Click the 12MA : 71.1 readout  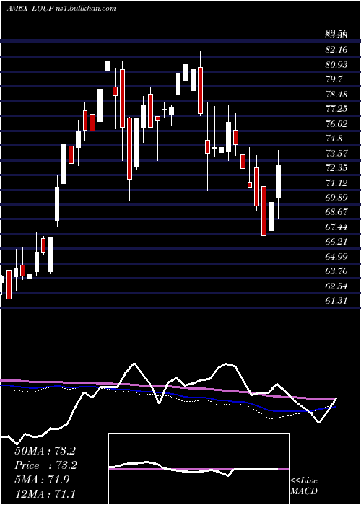pos(45,493)
